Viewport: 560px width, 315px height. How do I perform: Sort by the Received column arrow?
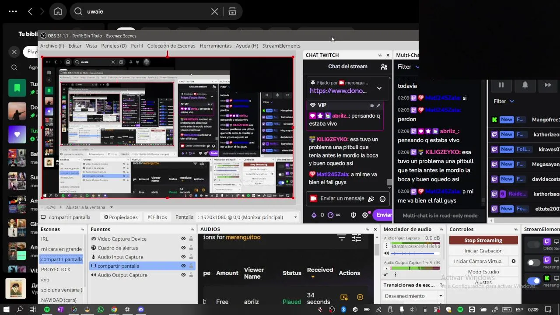312,276
